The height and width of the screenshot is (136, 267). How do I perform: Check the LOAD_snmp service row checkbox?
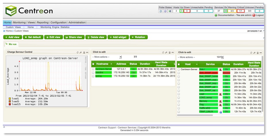[179, 98]
